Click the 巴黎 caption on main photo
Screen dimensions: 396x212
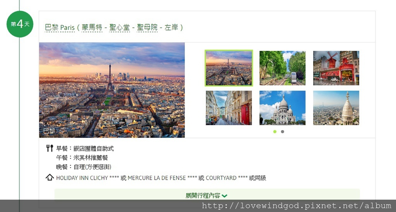pos(49,131)
